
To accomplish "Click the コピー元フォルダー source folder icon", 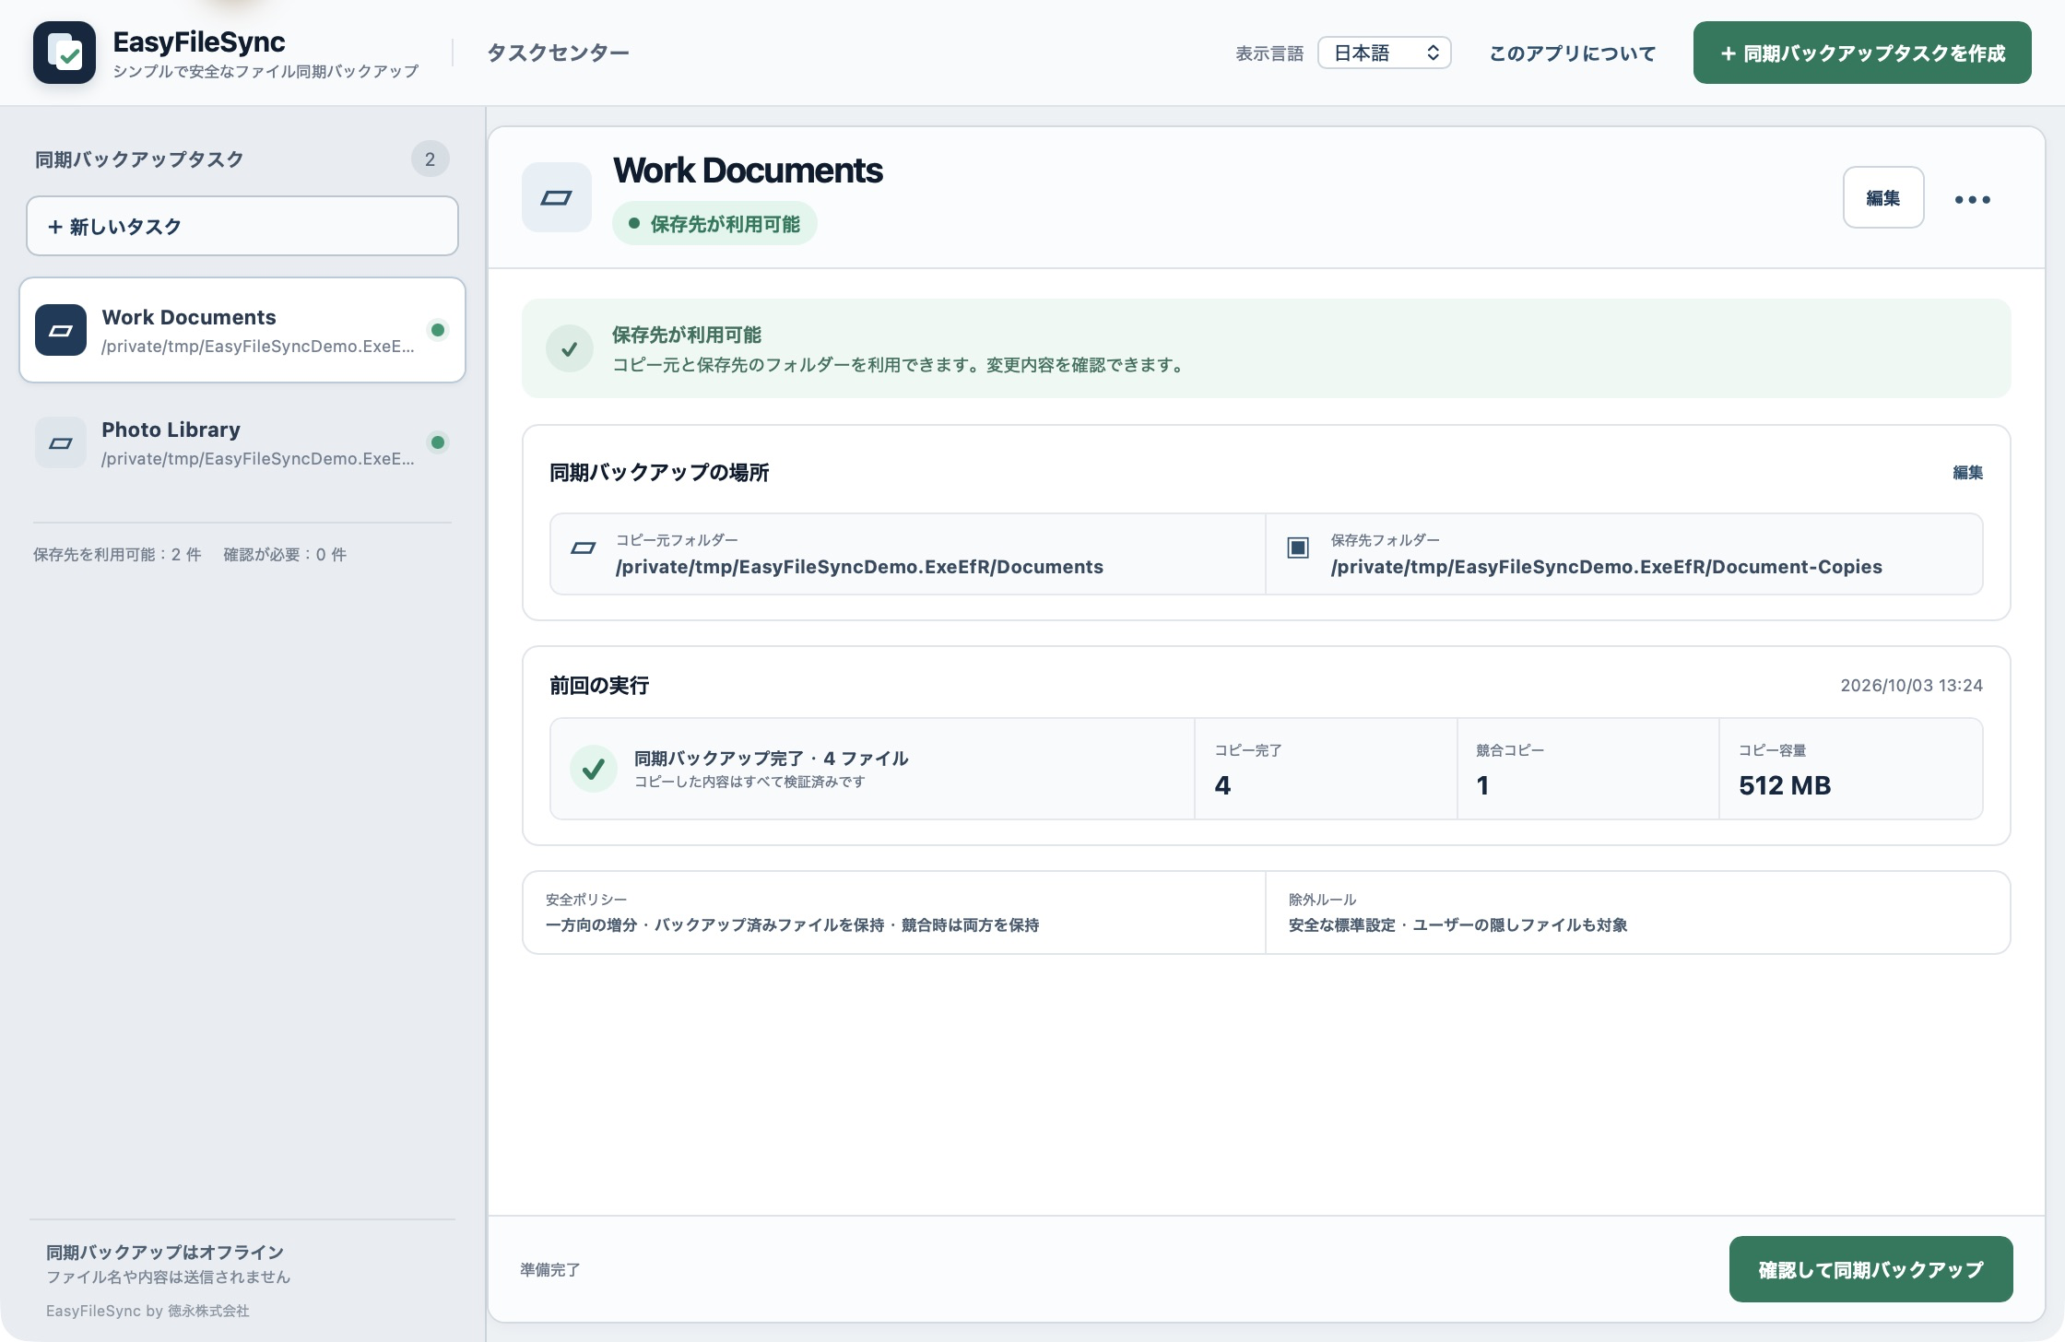I will (x=583, y=548).
